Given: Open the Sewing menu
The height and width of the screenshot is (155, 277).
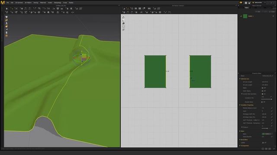Looking at the screenshot, I should (35, 3).
